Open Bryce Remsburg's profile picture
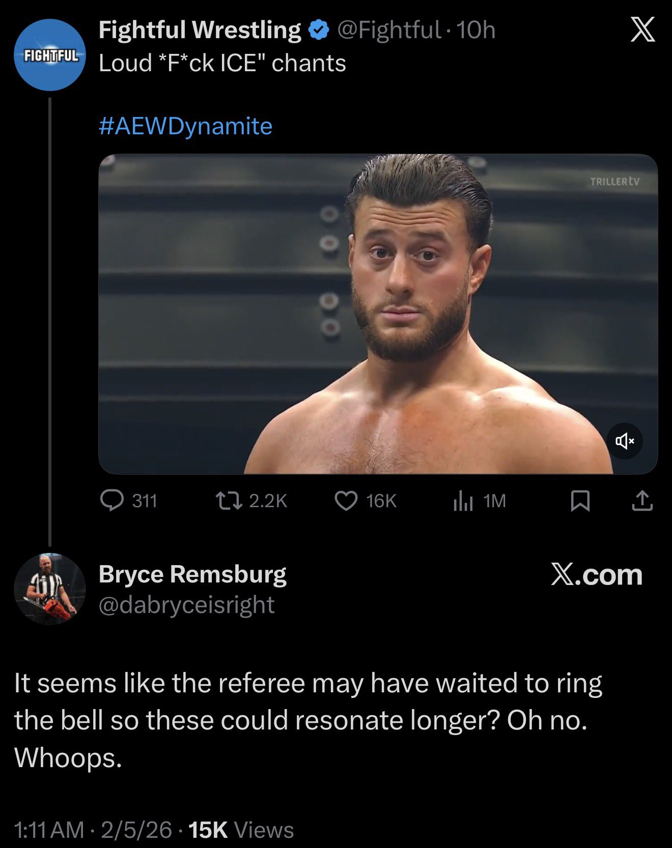The width and height of the screenshot is (672, 848). point(50,589)
